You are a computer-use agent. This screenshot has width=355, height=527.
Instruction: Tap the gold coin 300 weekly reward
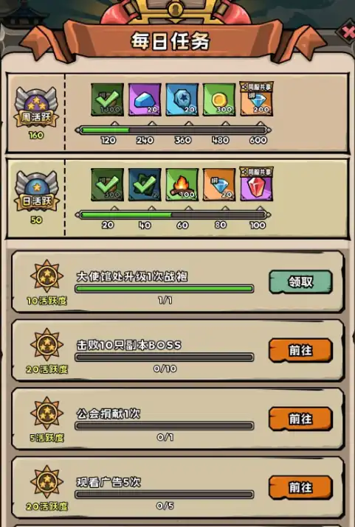(219, 100)
